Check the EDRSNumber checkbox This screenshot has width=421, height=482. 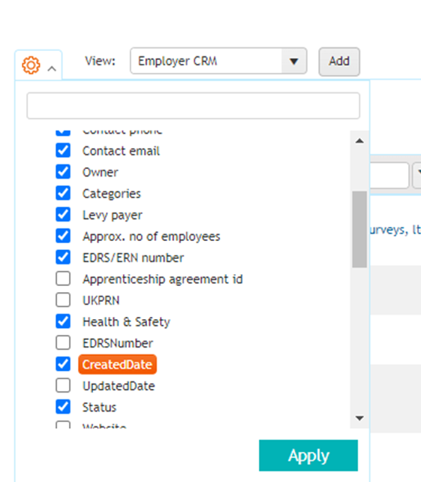[63, 342]
